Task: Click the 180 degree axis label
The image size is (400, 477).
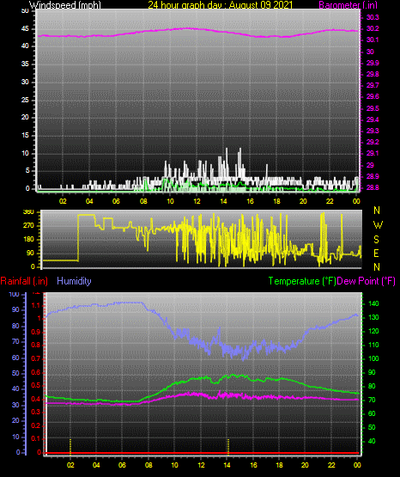Action: pyautogui.click(x=28, y=240)
